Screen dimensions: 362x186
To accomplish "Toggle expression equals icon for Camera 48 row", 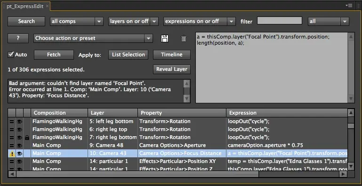I will [12, 146].
